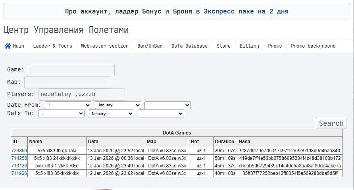Click the Players input field
The height and width of the screenshot is (190, 354).
[x=81, y=94]
